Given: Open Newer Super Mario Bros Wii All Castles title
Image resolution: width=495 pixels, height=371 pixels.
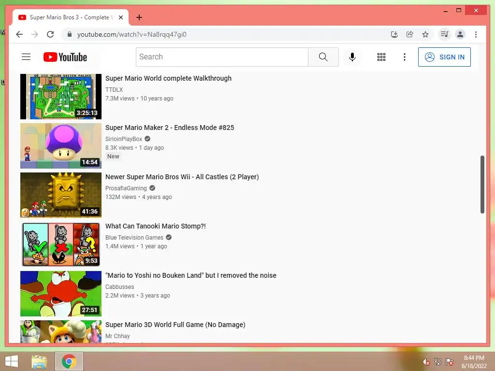Looking at the screenshot, I should [x=182, y=177].
